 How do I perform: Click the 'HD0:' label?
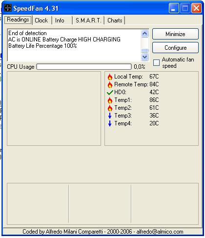120,92
